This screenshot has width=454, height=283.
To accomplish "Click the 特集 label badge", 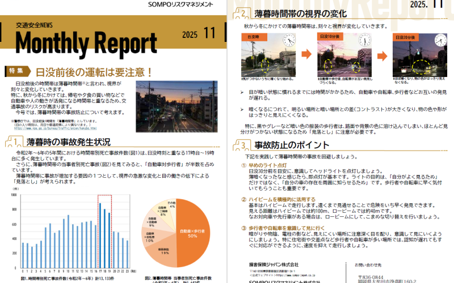I will pos(17,71).
